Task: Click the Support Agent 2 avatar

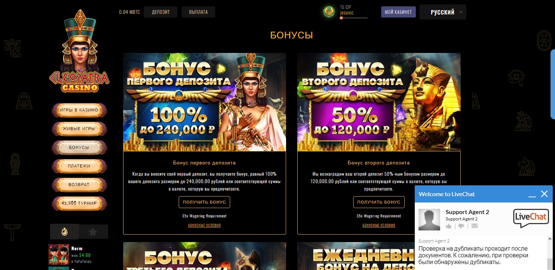Action: pos(429,220)
